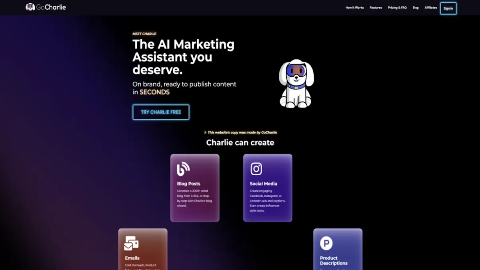Screen dimensions: 480x270
Task: Click the 'The AI Marketing Assistant you deserve.' headline
Action: (184, 57)
